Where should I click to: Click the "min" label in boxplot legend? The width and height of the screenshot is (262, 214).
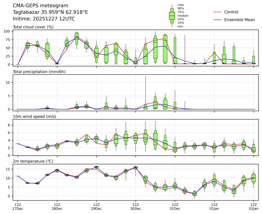(180, 26)
